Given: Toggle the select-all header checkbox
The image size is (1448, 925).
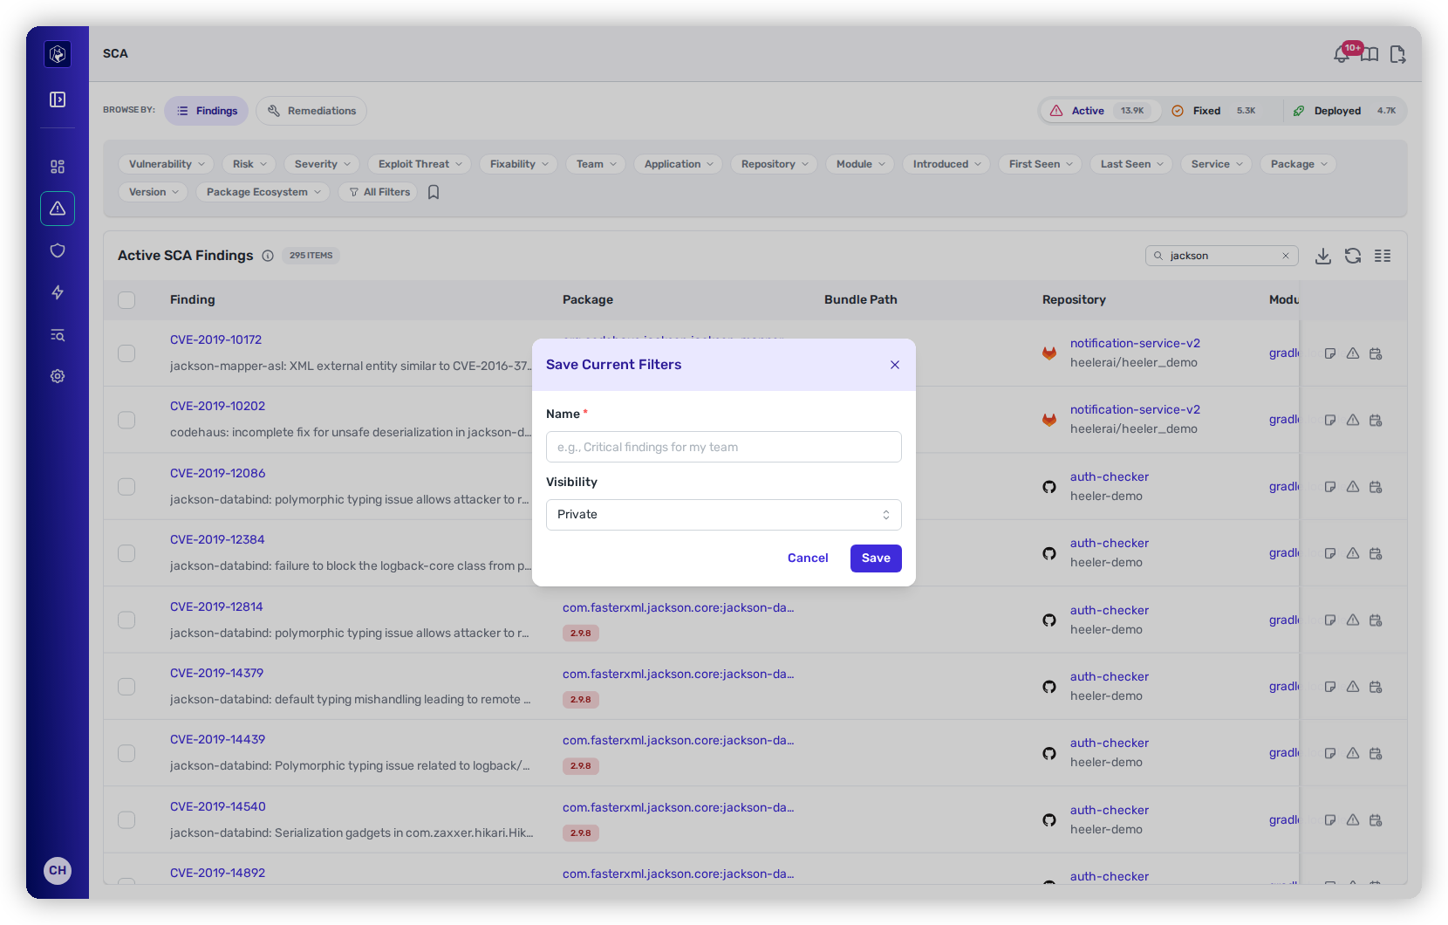Looking at the screenshot, I should click(126, 300).
